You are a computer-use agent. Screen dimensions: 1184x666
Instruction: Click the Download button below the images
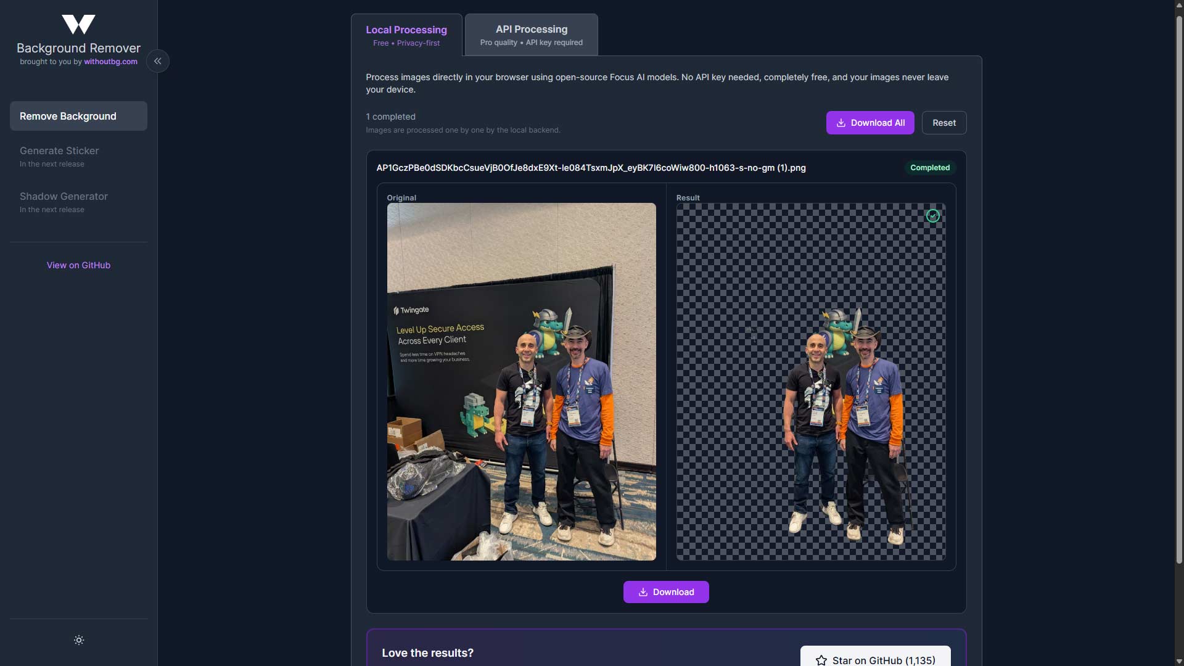(666, 592)
